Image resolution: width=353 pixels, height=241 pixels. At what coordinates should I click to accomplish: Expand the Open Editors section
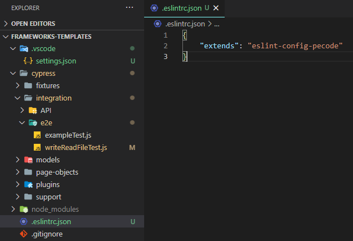[x=6, y=24]
